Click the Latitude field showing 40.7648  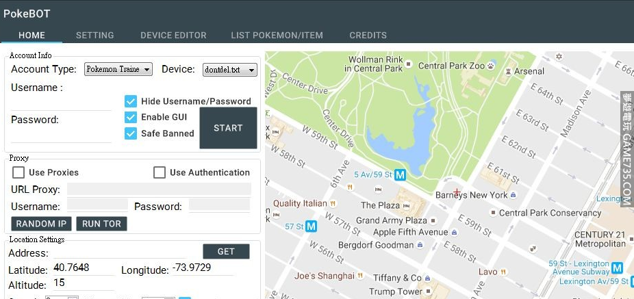(x=84, y=269)
